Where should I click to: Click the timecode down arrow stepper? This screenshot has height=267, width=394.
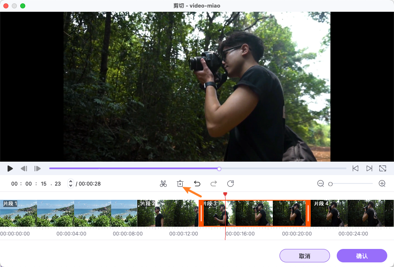point(70,186)
